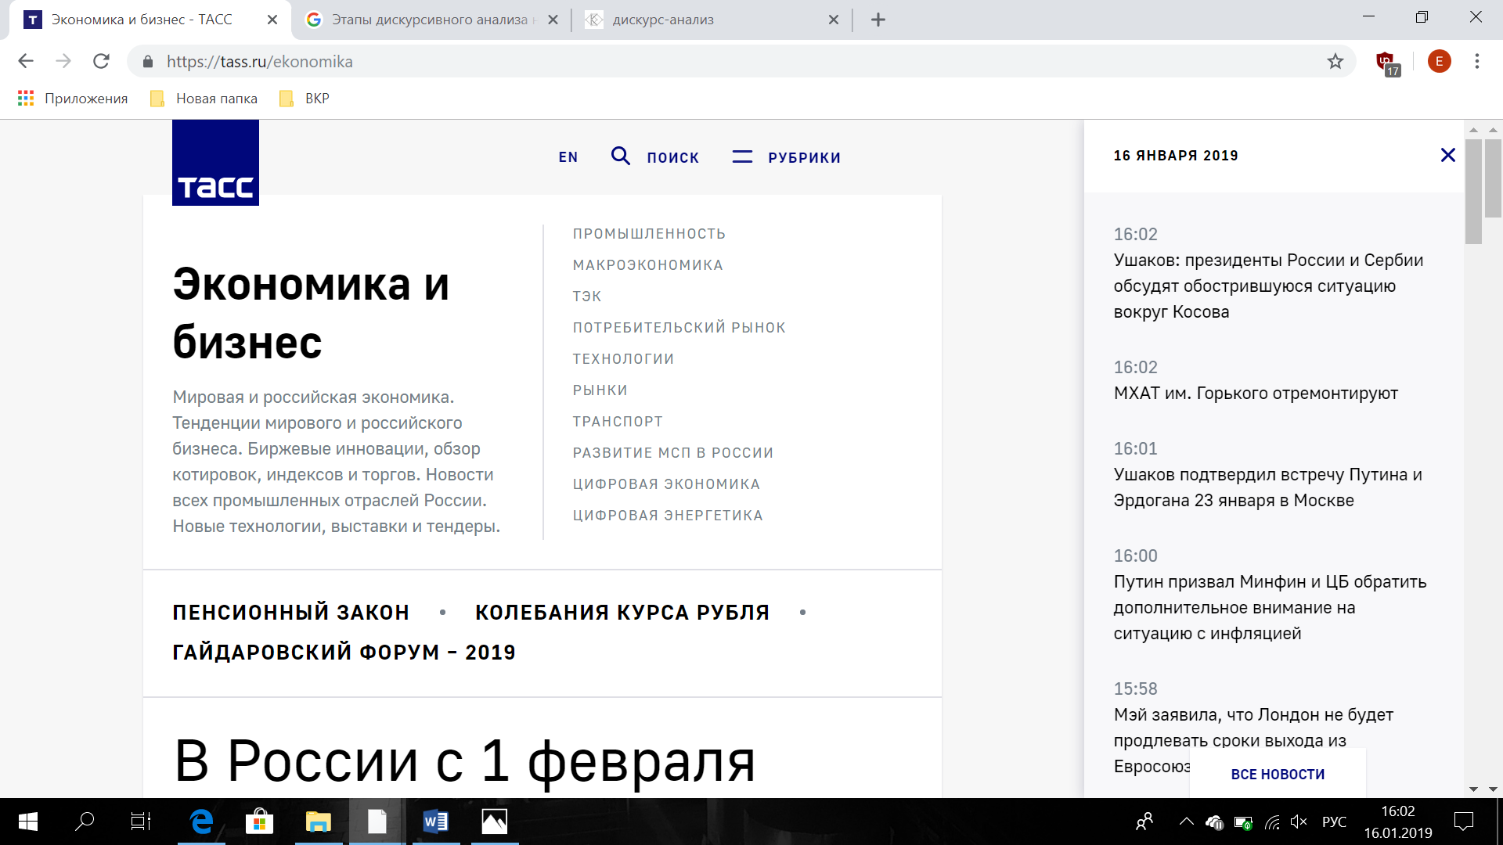Select the Экономика и бизнес tab

point(150,20)
